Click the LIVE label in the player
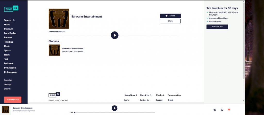The width and height of the screenshot is (264, 115). pos(71,112)
